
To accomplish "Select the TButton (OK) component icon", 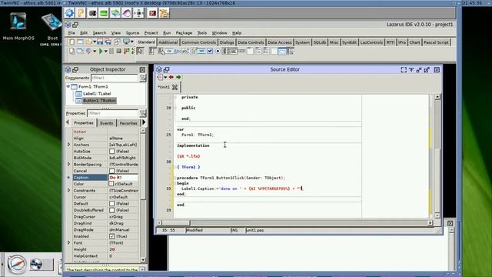I will click(x=169, y=52).
